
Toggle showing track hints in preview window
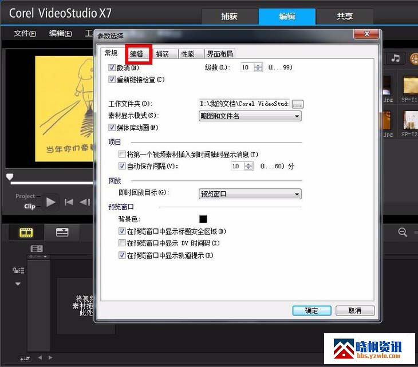coord(122,255)
